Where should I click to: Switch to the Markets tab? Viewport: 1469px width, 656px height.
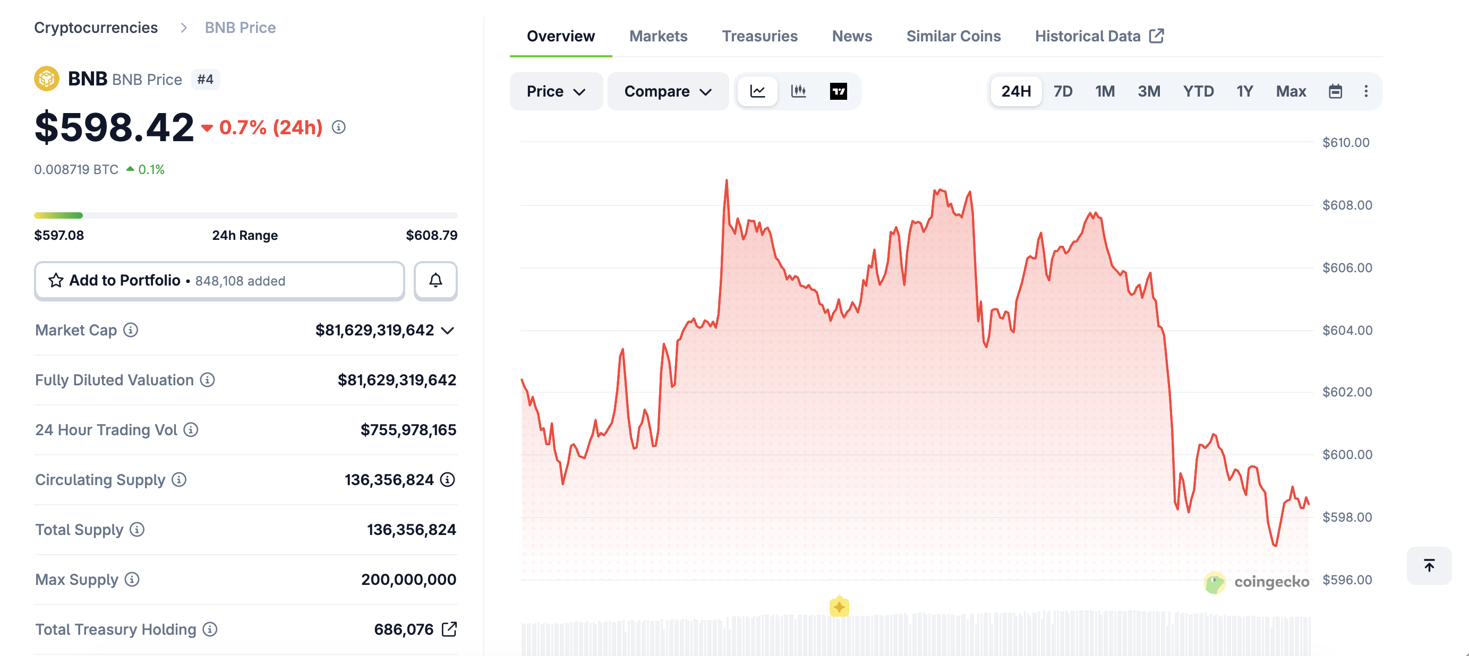pos(658,36)
